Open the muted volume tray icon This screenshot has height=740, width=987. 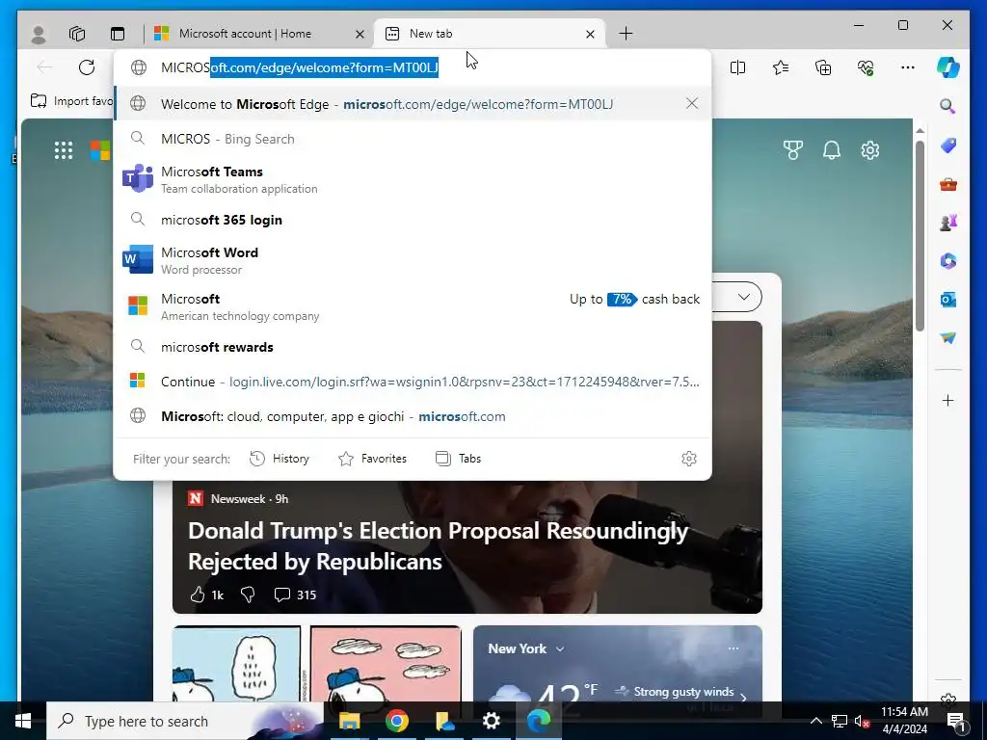click(x=862, y=721)
